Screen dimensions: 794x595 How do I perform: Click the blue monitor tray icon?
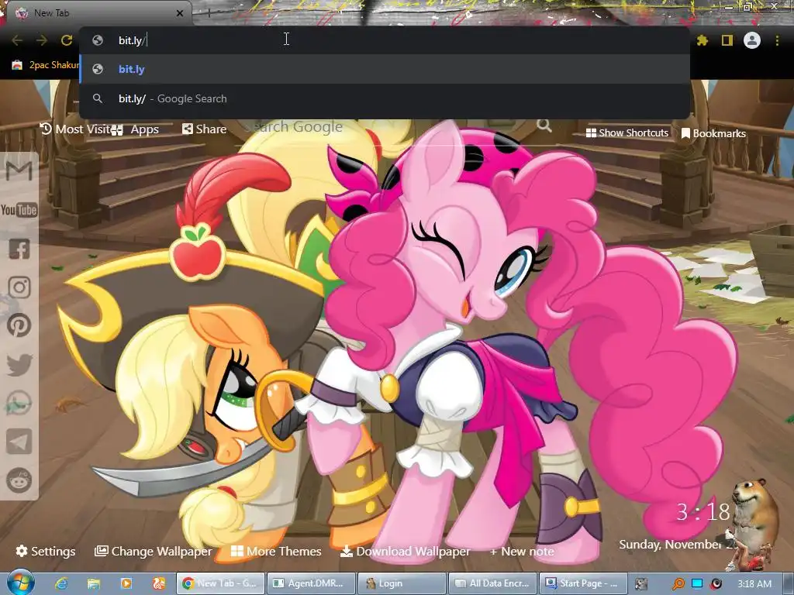point(697,584)
